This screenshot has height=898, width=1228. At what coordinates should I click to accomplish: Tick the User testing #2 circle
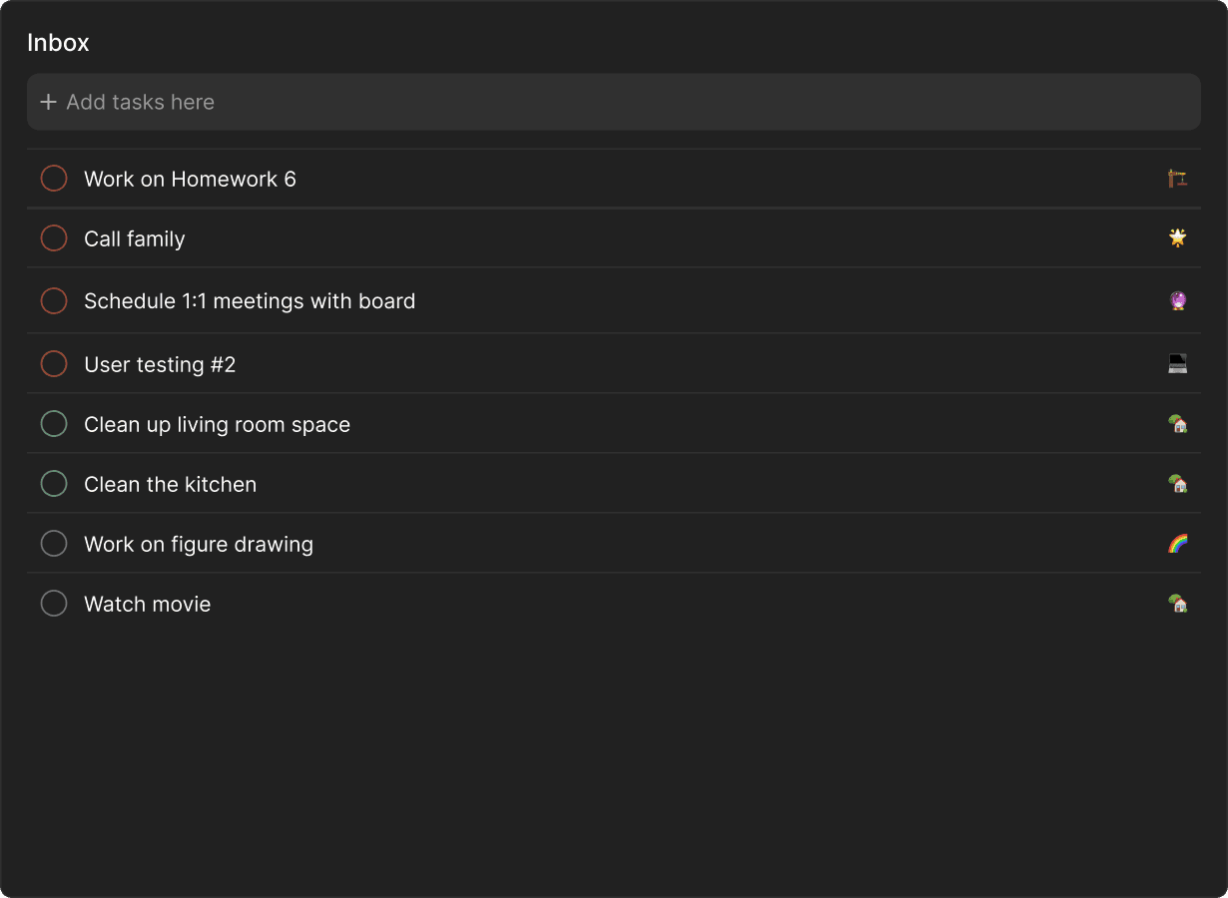click(x=54, y=364)
